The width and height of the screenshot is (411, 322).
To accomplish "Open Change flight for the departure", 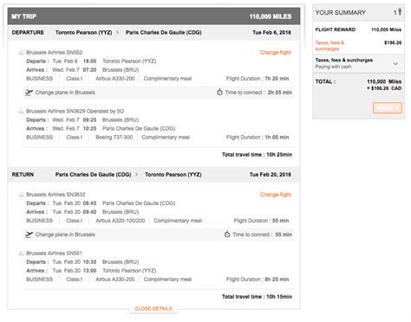I will click(x=276, y=53).
